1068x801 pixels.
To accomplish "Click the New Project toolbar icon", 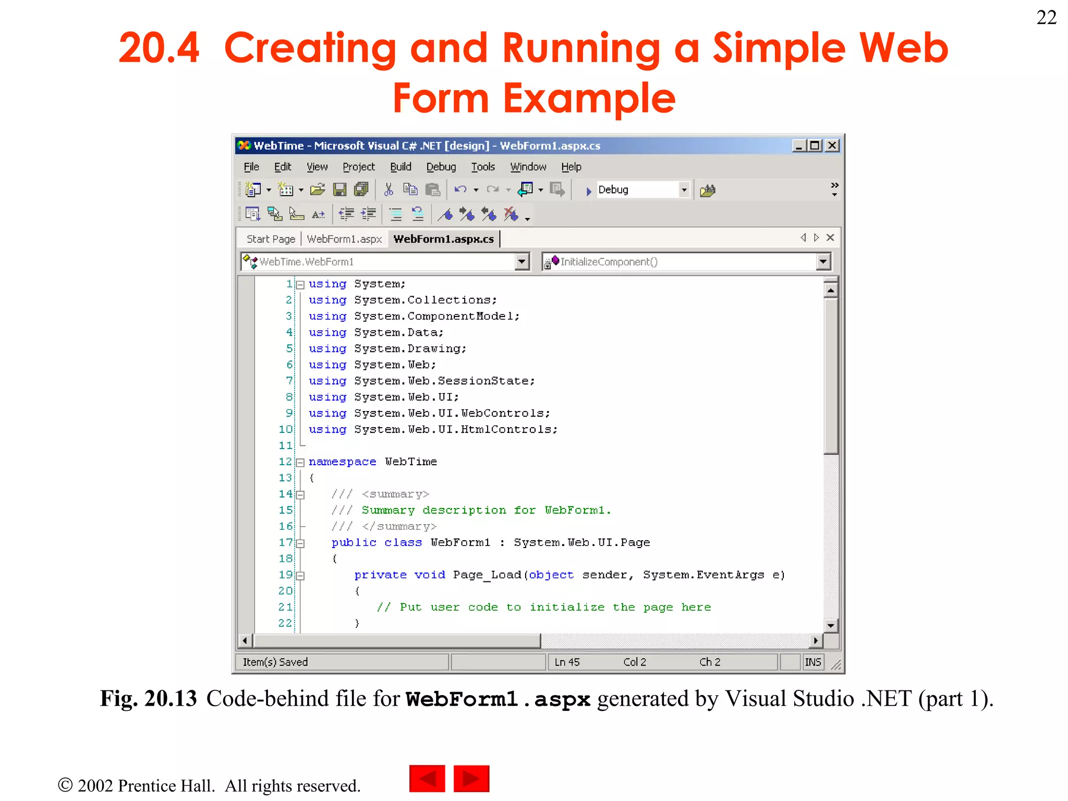I will 253,190.
